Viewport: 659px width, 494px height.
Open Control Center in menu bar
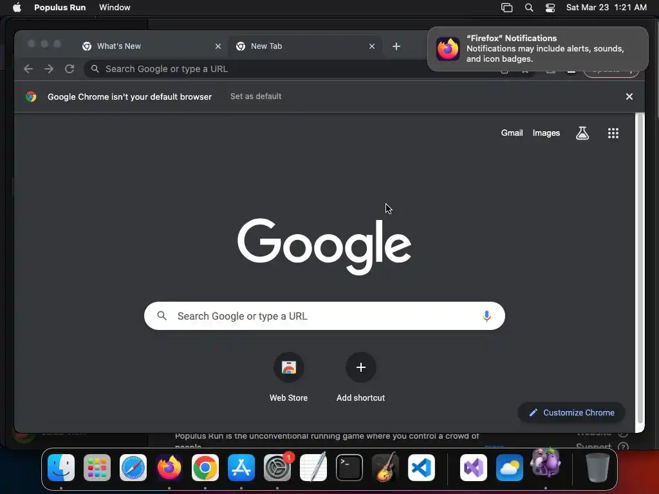pyautogui.click(x=550, y=8)
